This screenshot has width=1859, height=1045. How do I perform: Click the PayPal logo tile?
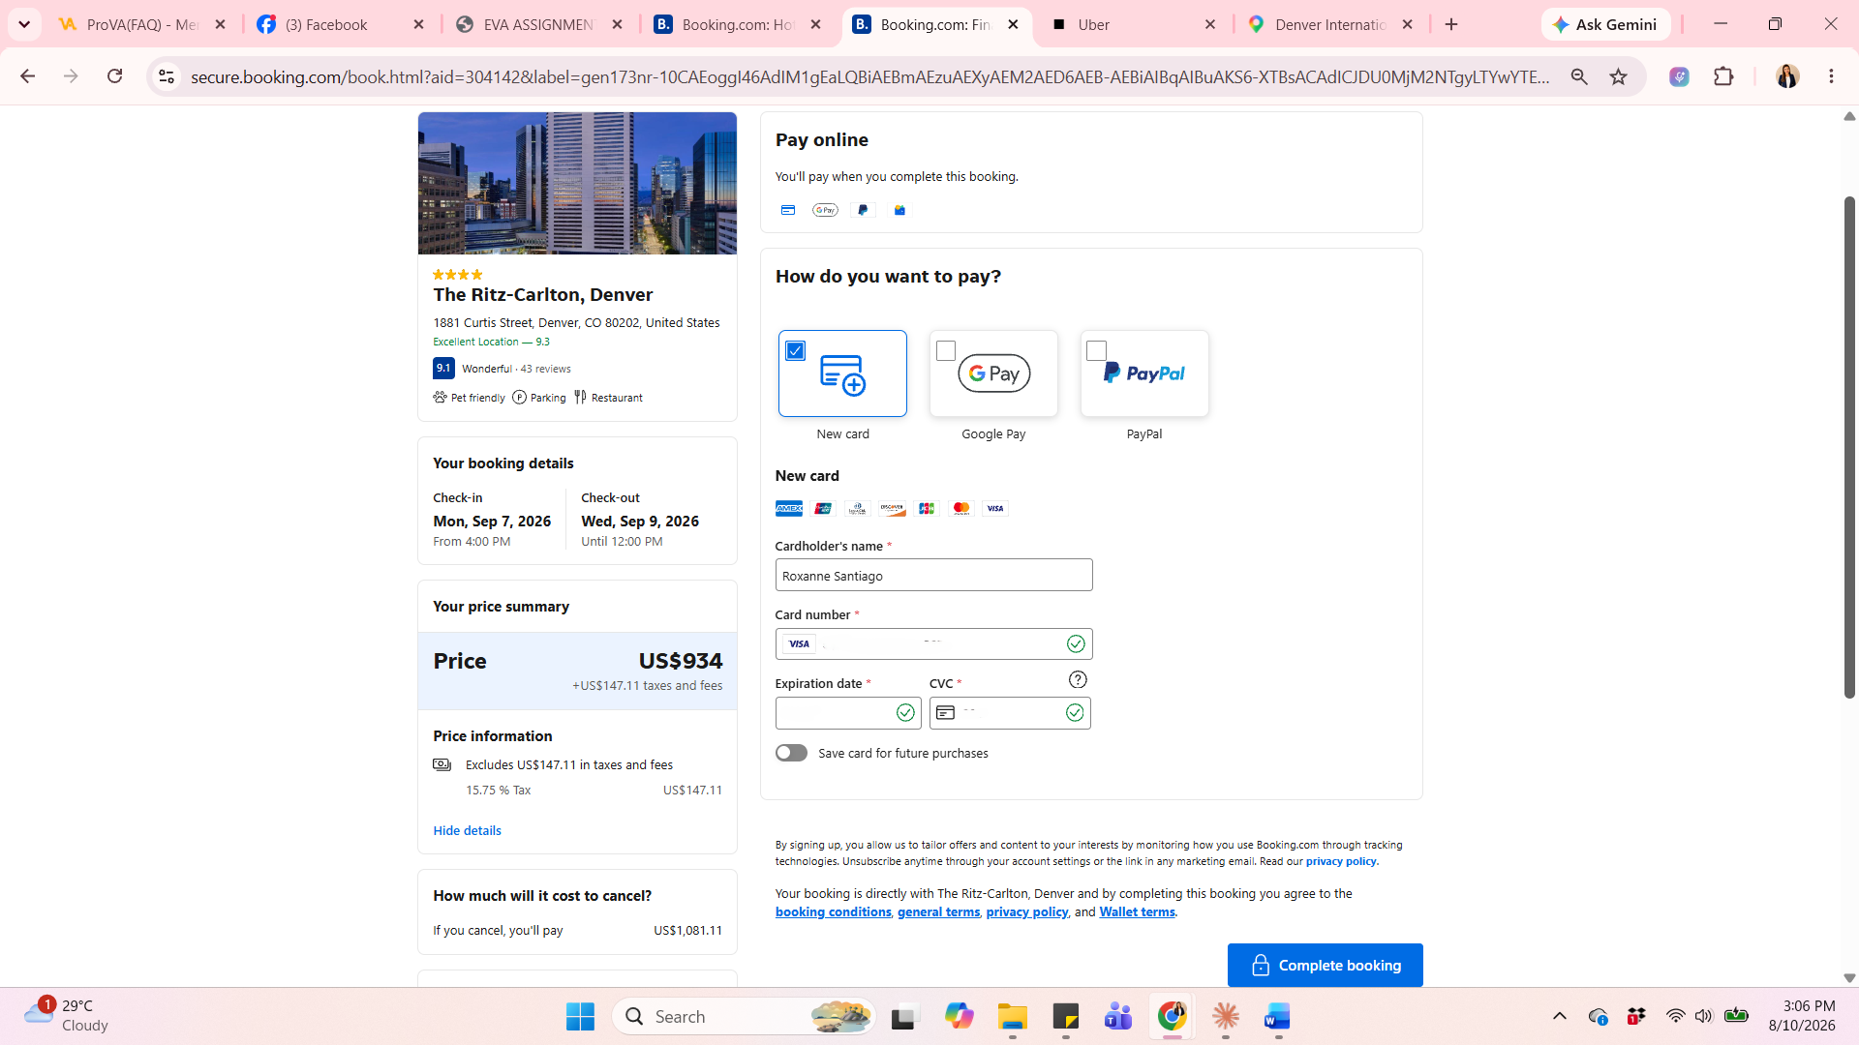(x=1144, y=373)
